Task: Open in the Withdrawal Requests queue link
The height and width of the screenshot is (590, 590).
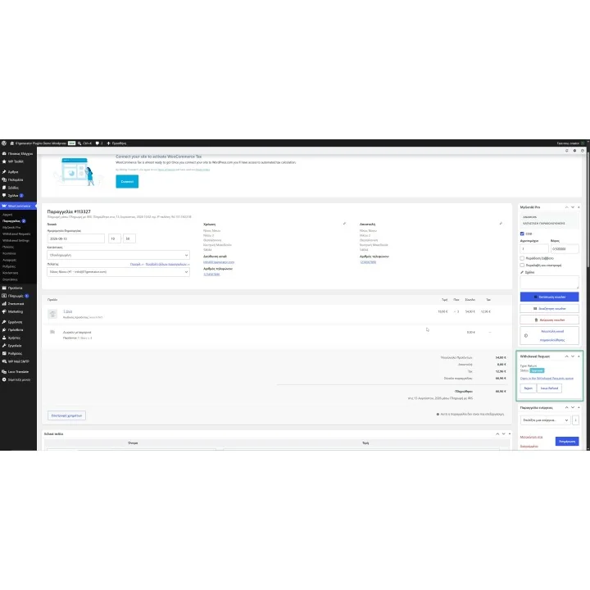Action: point(547,378)
